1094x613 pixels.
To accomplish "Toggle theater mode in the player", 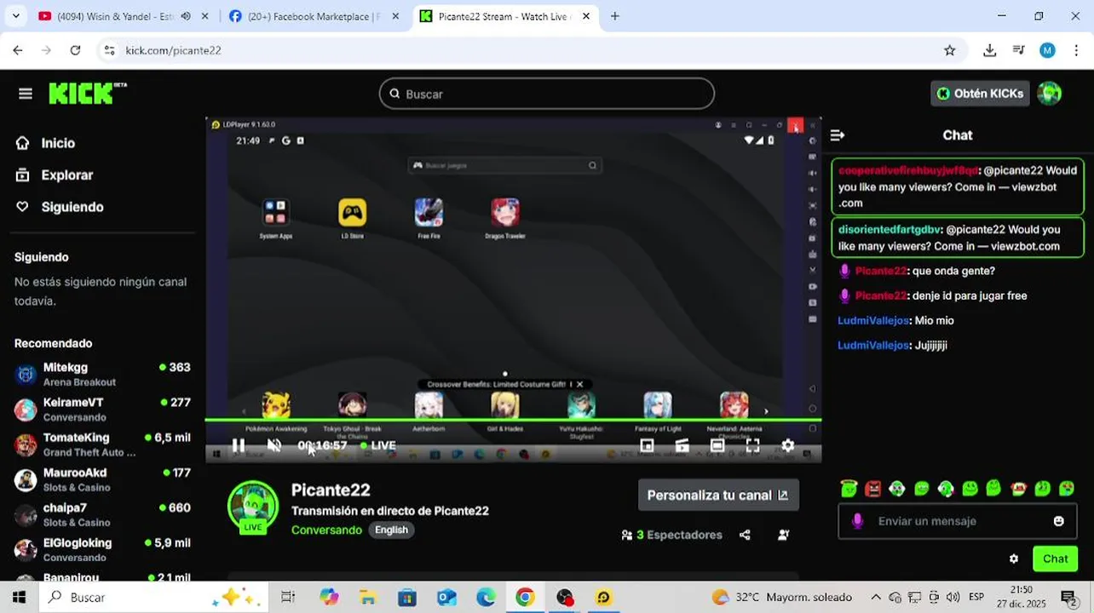I will [x=717, y=445].
